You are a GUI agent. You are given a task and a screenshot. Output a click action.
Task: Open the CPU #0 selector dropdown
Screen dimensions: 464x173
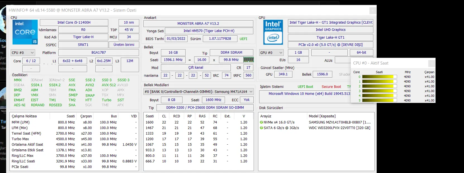(x=23, y=53)
